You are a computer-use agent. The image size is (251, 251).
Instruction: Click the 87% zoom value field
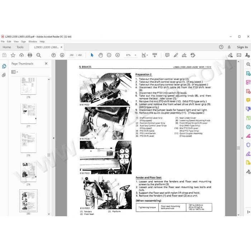(x=128, y=55)
